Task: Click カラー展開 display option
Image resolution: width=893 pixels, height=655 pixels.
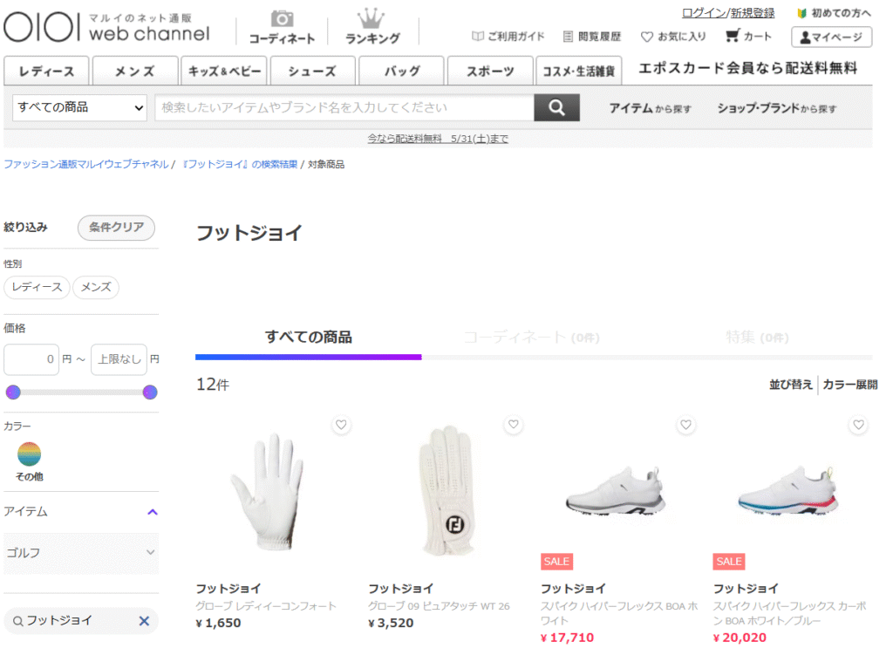Action: tap(849, 385)
